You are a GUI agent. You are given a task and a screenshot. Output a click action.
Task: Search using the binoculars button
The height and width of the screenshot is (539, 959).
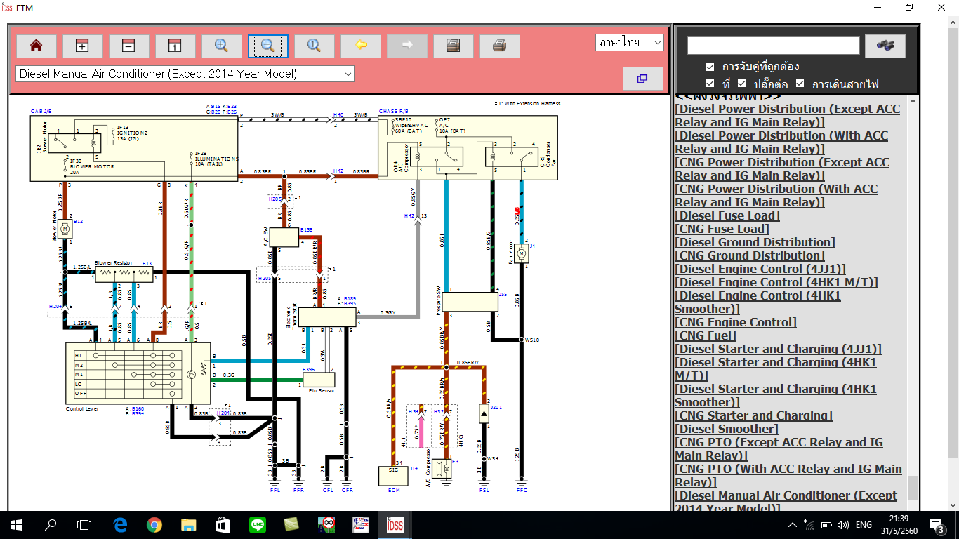(885, 46)
